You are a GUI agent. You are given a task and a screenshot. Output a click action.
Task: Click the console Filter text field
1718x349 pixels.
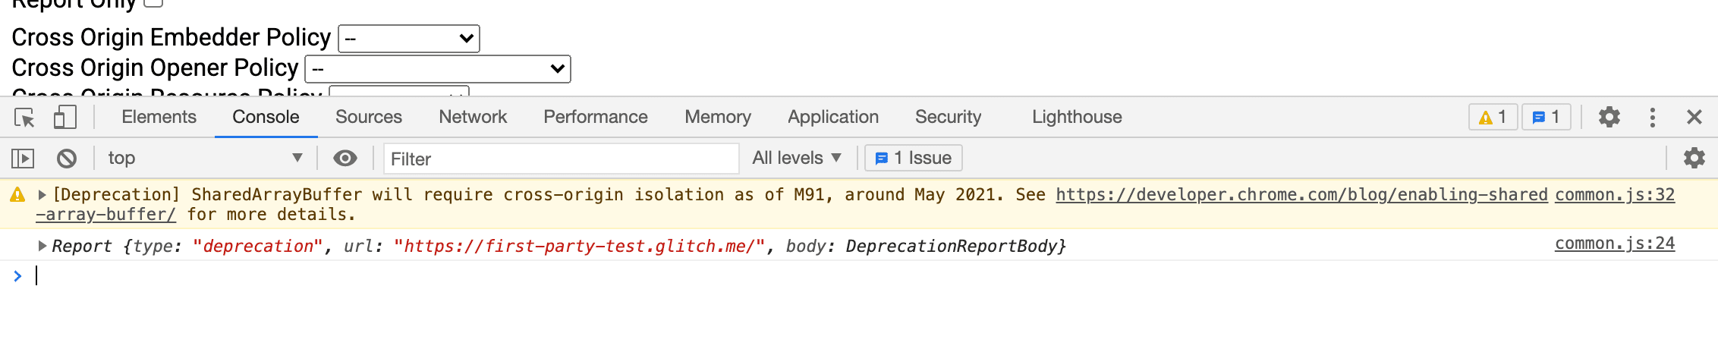(x=560, y=159)
